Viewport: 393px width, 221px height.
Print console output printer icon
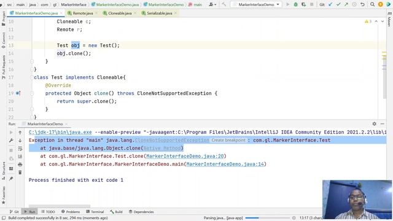coord(20,165)
